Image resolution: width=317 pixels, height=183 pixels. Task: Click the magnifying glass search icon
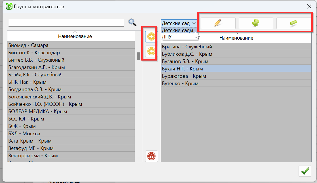pyautogui.click(x=132, y=22)
